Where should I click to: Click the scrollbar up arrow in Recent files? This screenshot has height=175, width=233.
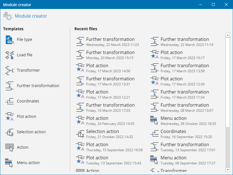point(228,35)
